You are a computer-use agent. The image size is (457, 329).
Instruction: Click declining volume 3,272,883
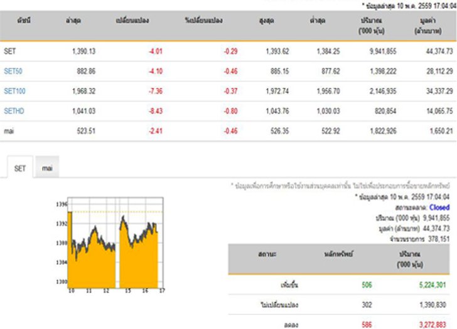tap(433, 325)
